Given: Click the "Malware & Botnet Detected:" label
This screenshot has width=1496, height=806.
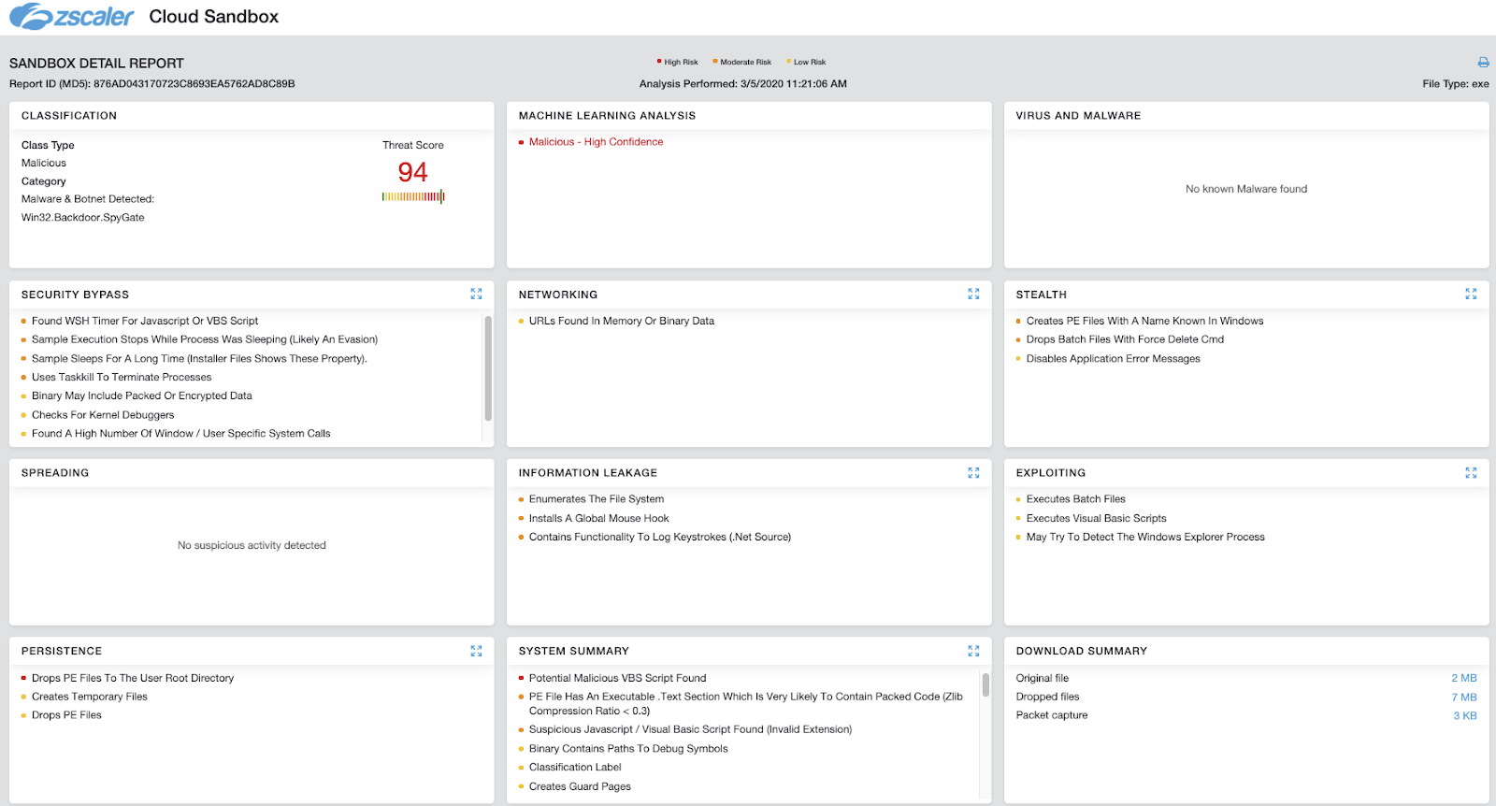Looking at the screenshot, I should (88, 199).
